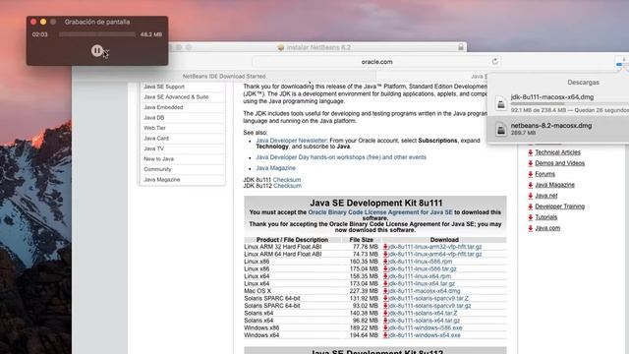Screen dimensions: 629x354
Task: Open JDK 8u112 Checksum link
Action: pyautogui.click(x=287, y=186)
